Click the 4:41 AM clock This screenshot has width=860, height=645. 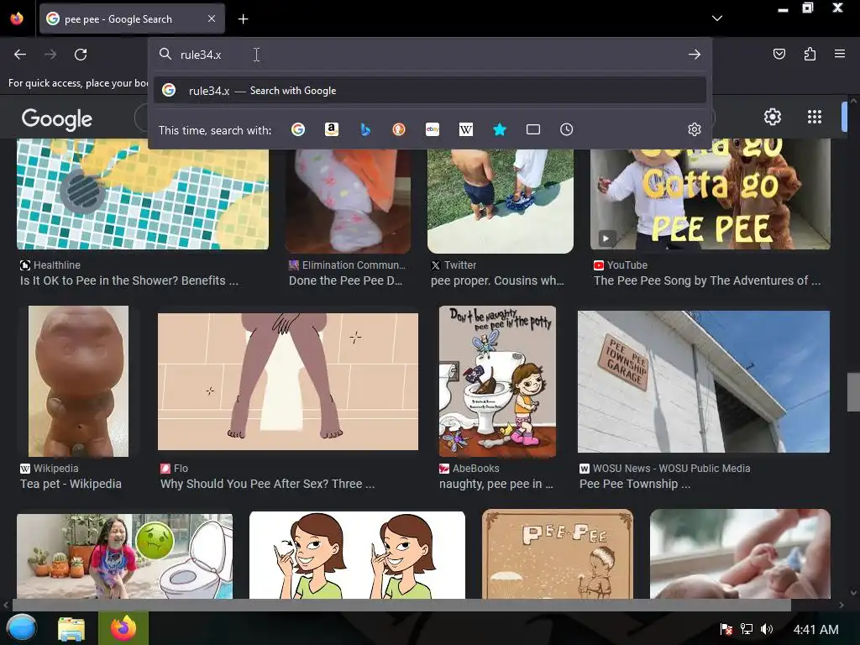[815, 630]
